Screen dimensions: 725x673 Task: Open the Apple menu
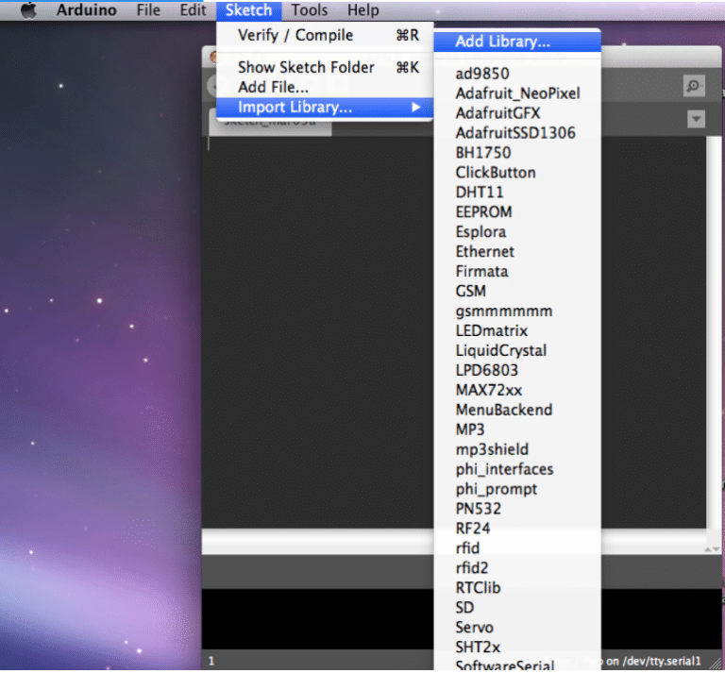click(x=28, y=10)
